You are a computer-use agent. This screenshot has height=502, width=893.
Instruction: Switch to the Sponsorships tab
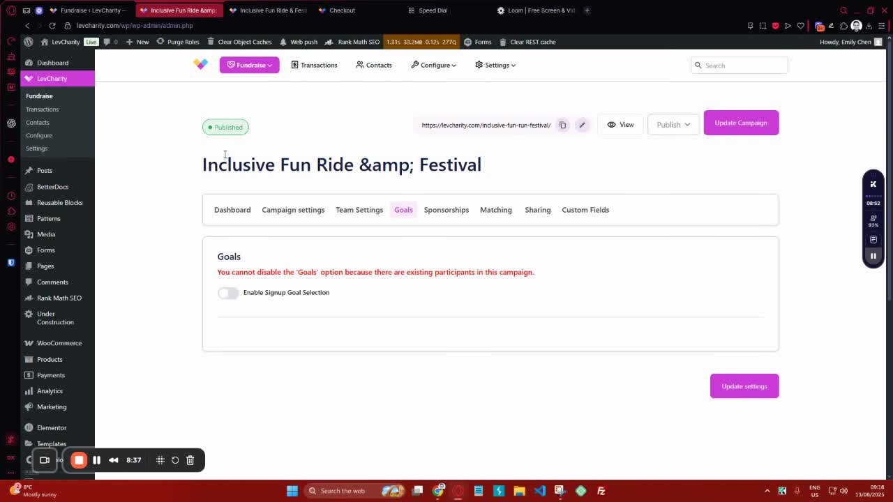pos(446,210)
